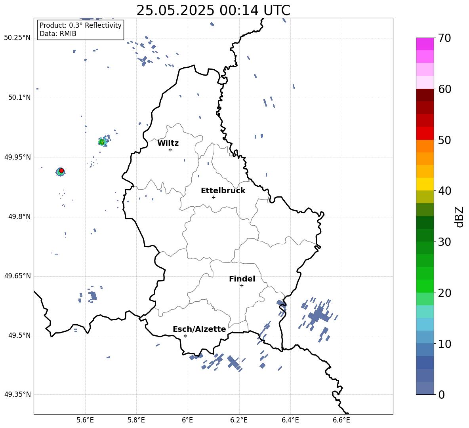Click the Wiltz city label

(168, 143)
